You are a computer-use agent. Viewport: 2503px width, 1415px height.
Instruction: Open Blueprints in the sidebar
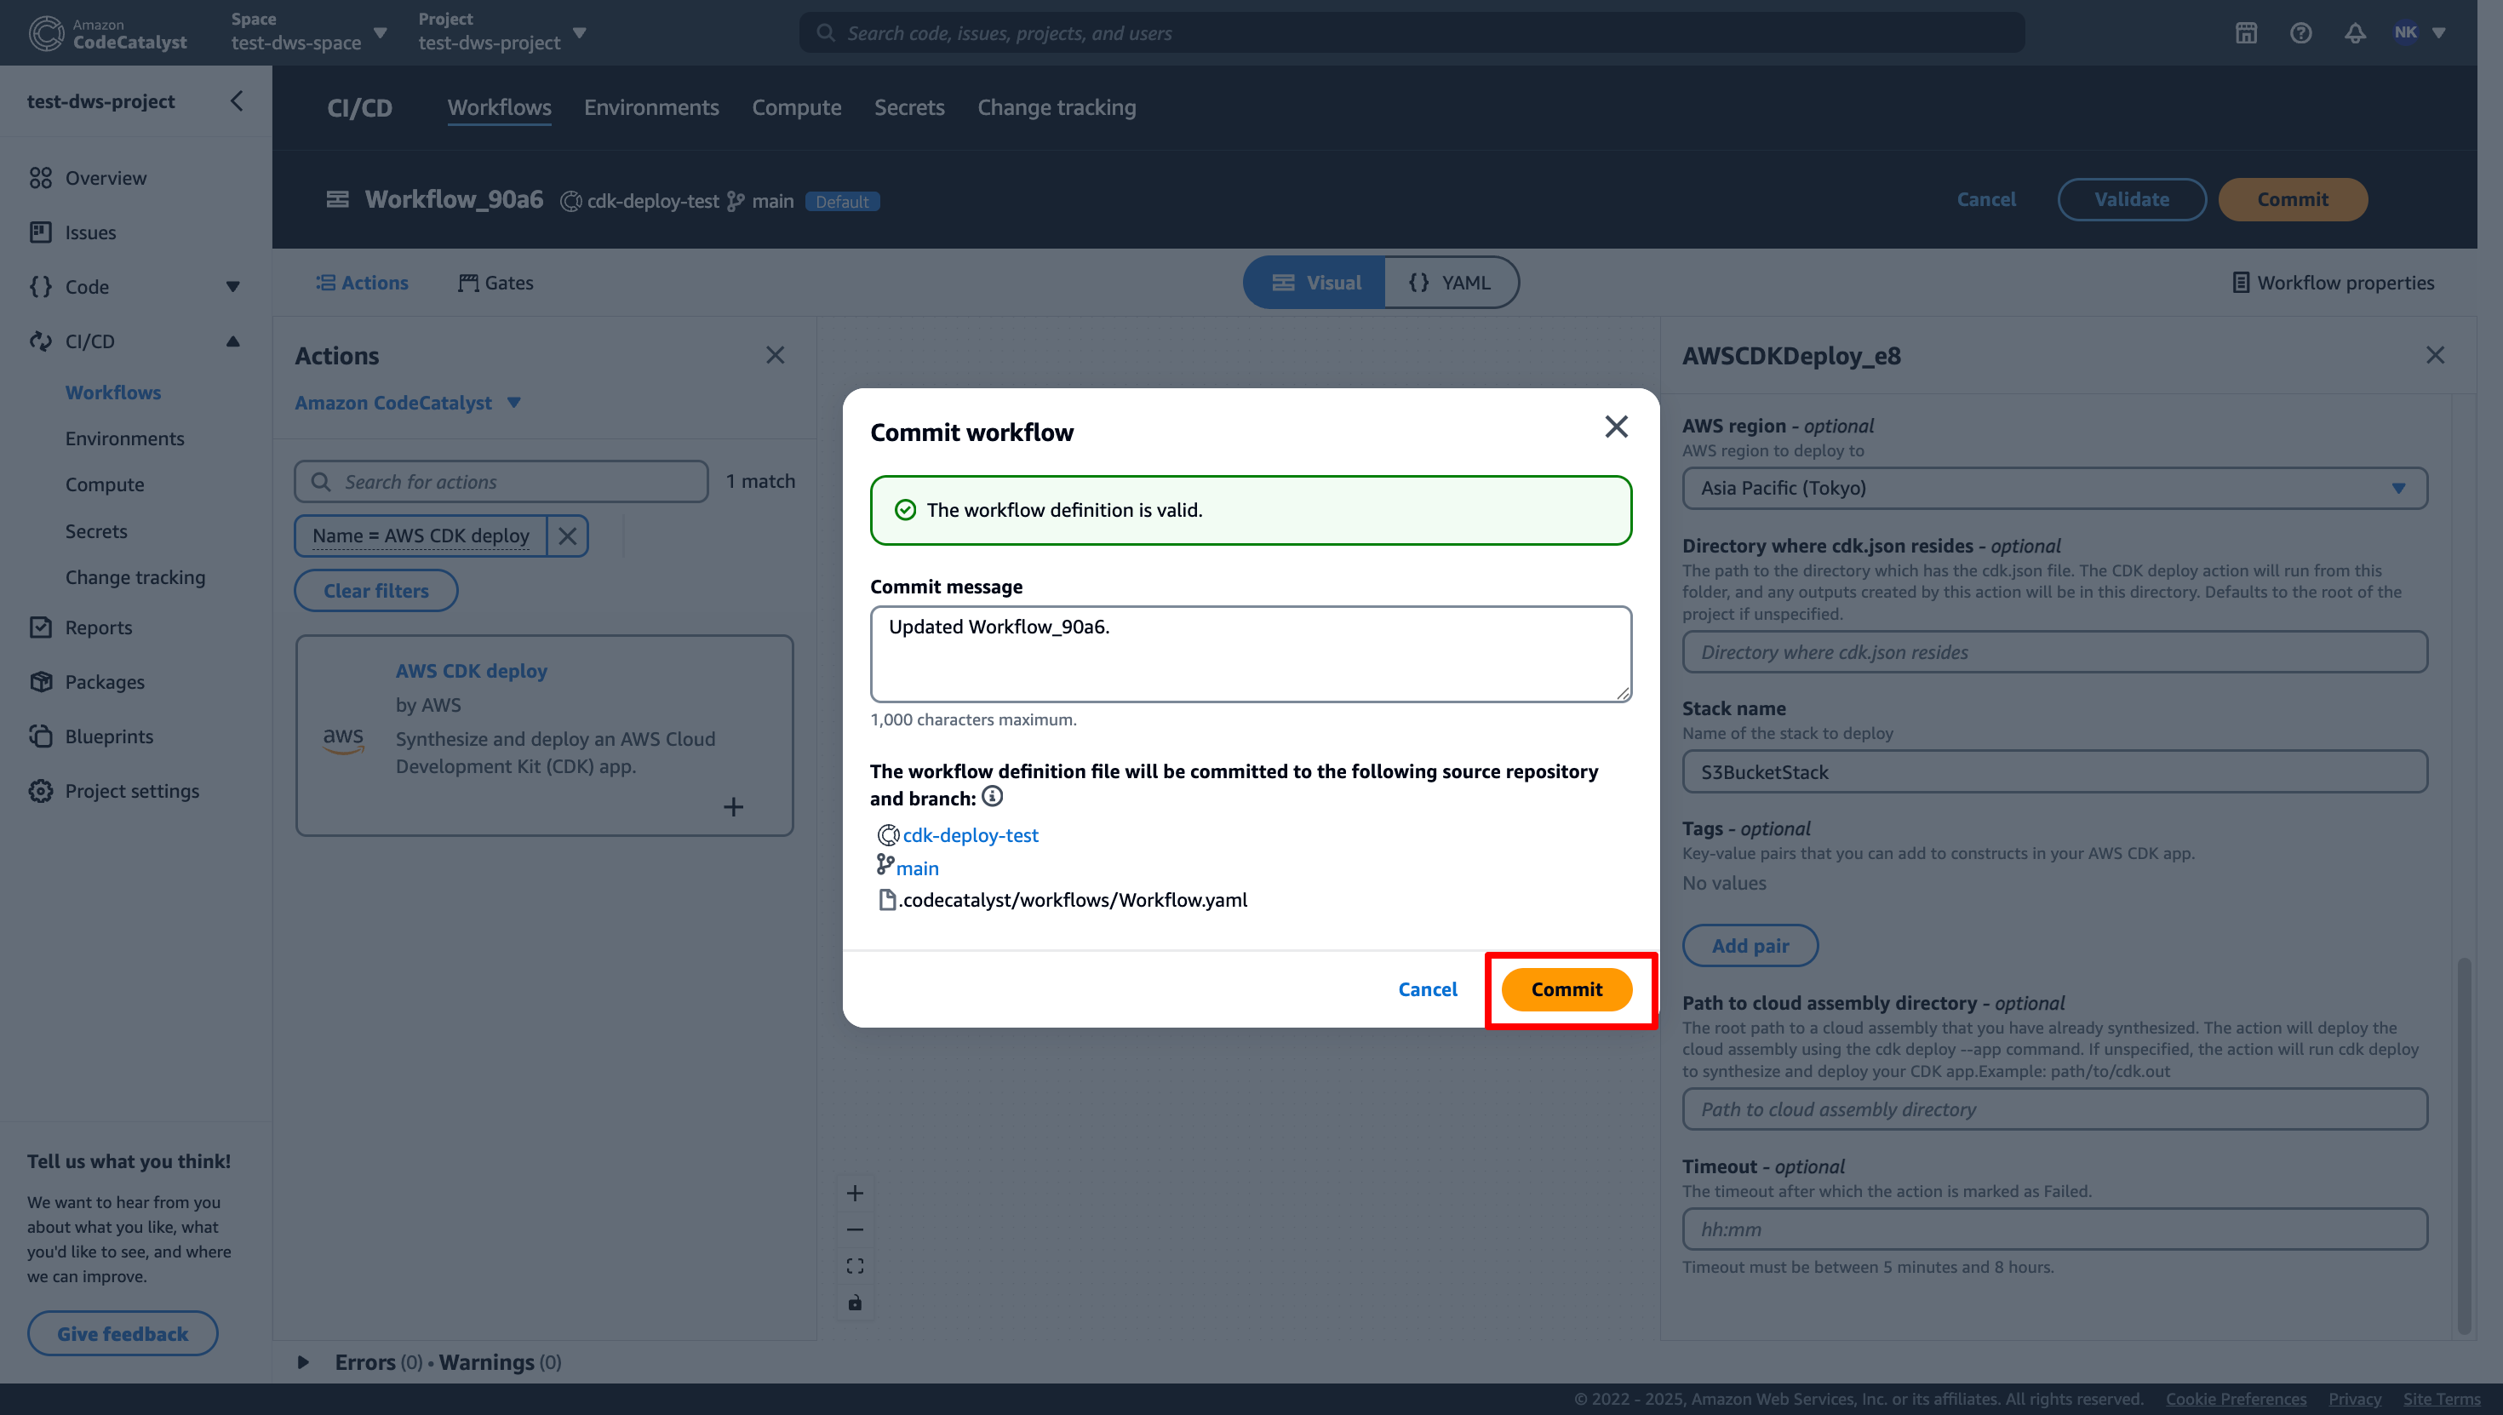[109, 736]
